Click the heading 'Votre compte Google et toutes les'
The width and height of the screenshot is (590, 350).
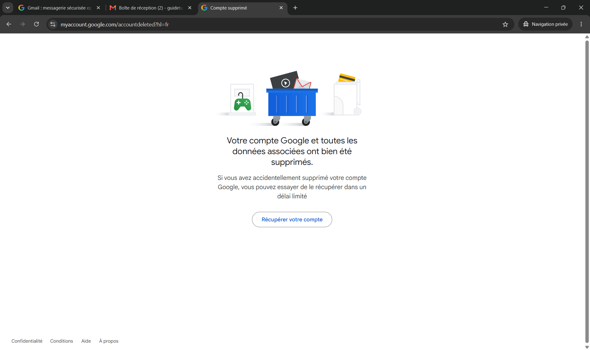pyautogui.click(x=292, y=141)
